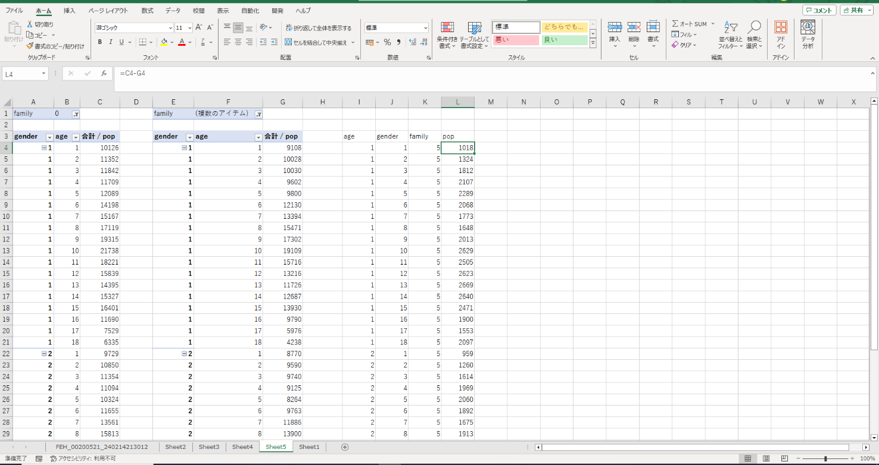Open the 挿入 (Insert) ribbon tab
879x465 pixels.
[70, 11]
